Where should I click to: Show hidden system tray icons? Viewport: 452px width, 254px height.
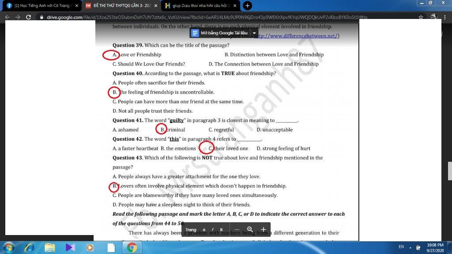(410, 247)
